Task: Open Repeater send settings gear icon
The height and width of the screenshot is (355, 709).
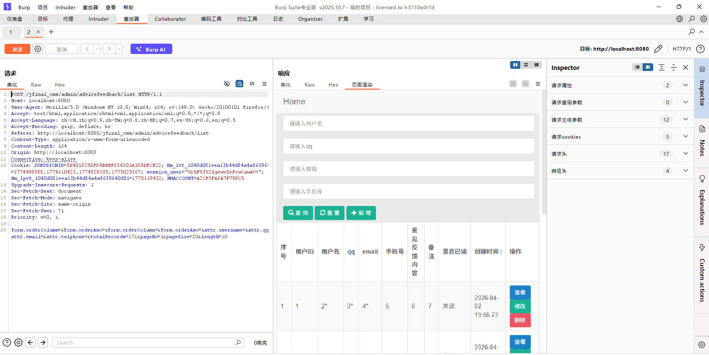Action: point(38,49)
